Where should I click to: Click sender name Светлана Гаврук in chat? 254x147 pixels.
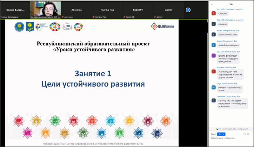[x=224, y=96]
